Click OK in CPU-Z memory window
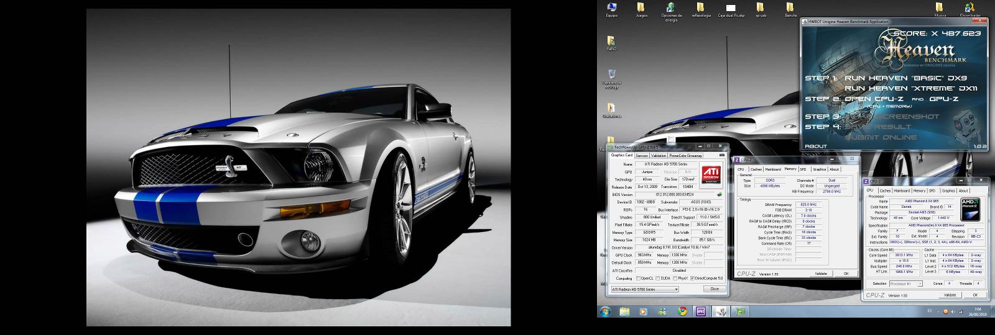The height and width of the screenshot is (335, 995). (846, 274)
